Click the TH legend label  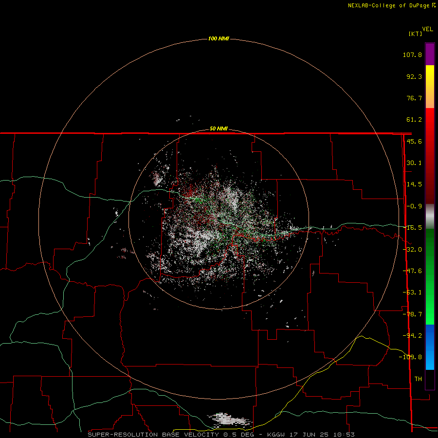418,379
